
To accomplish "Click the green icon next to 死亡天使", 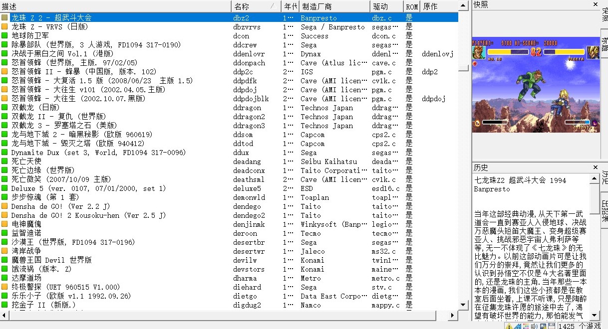I will coord(5,162).
